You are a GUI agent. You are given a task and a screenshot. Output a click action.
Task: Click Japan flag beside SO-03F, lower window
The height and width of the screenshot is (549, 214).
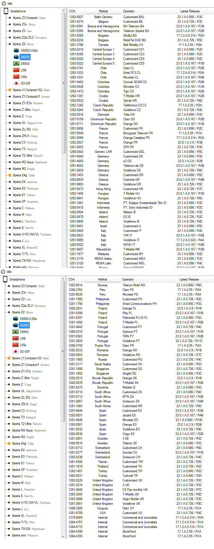click(16, 352)
